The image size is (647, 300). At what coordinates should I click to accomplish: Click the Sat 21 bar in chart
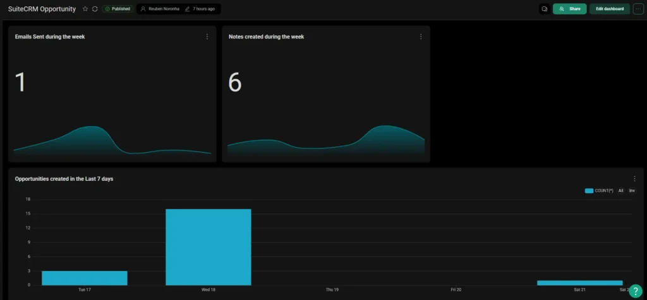(x=580, y=283)
